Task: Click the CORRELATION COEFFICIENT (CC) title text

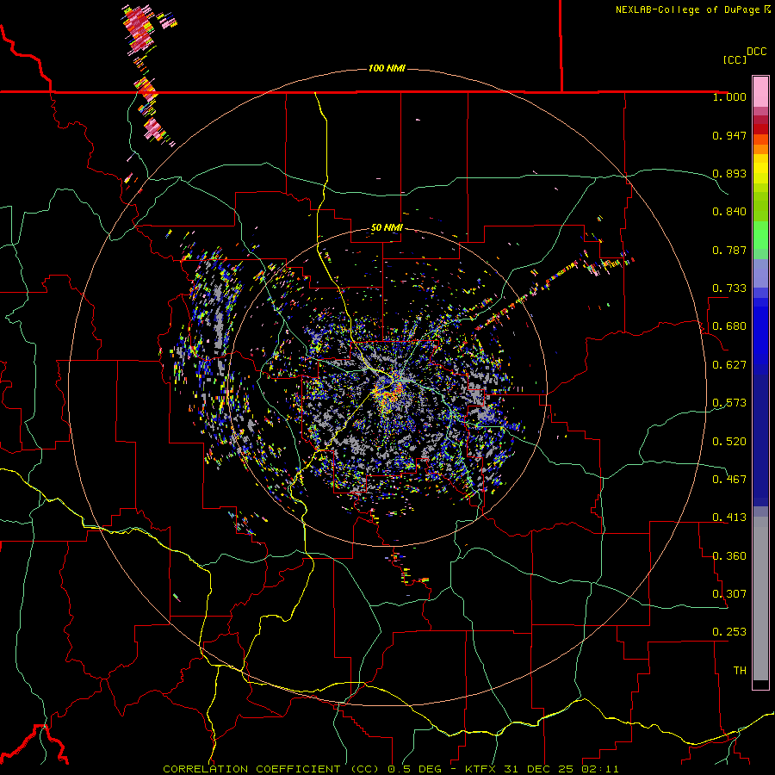Action: pos(271,769)
